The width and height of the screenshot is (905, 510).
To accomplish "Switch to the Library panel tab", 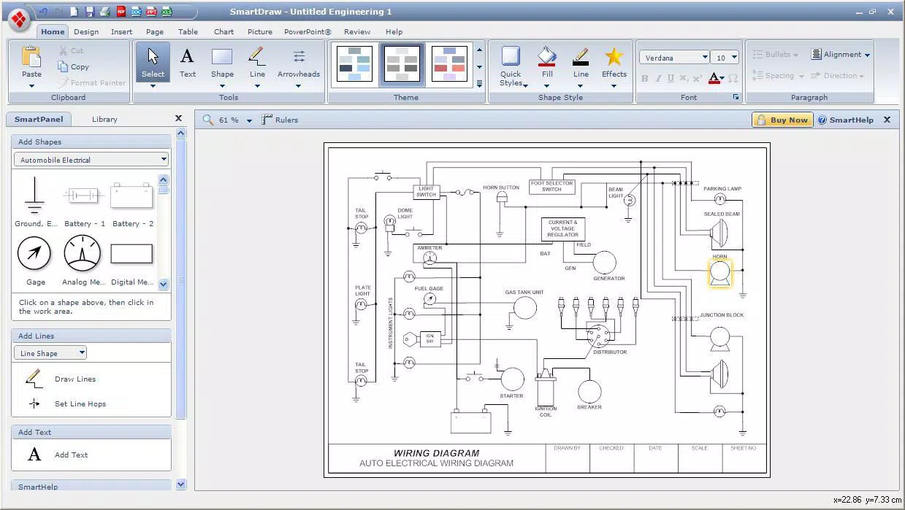I will click(104, 119).
